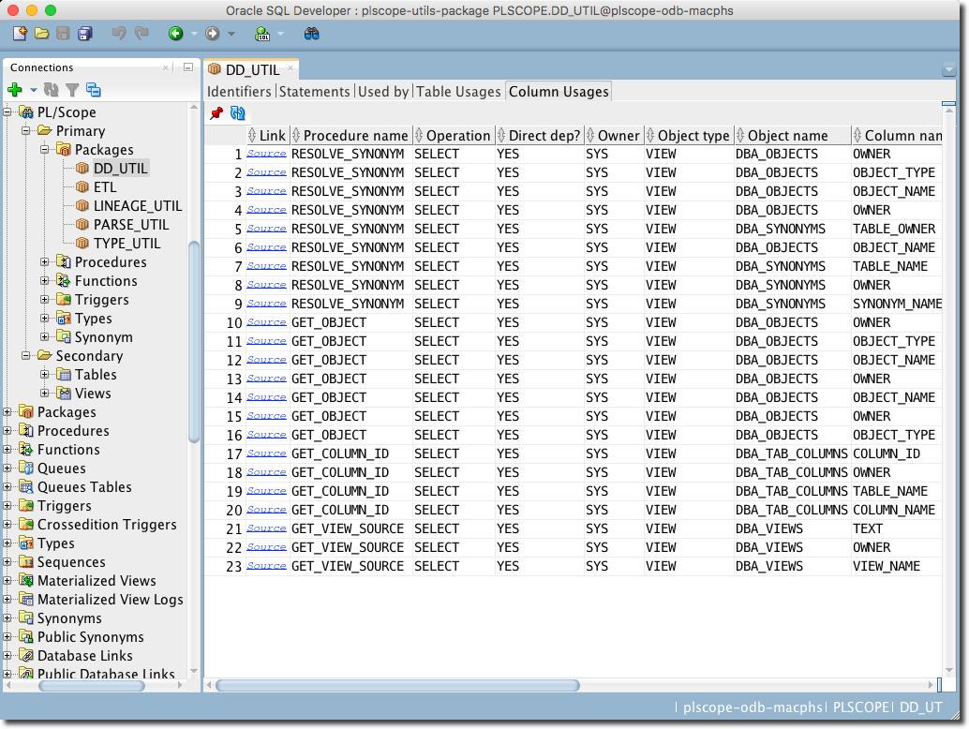Viewport: 969px width, 729px height.
Task: Click the Undo arrow icon
Action: [x=119, y=34]
